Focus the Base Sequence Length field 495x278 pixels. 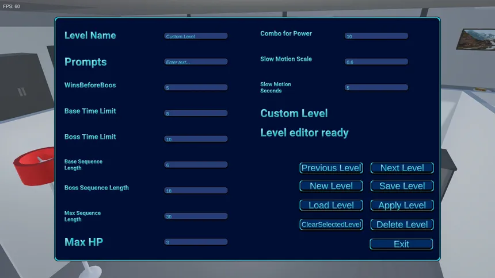pyautogui.click(x=196, y=165)
